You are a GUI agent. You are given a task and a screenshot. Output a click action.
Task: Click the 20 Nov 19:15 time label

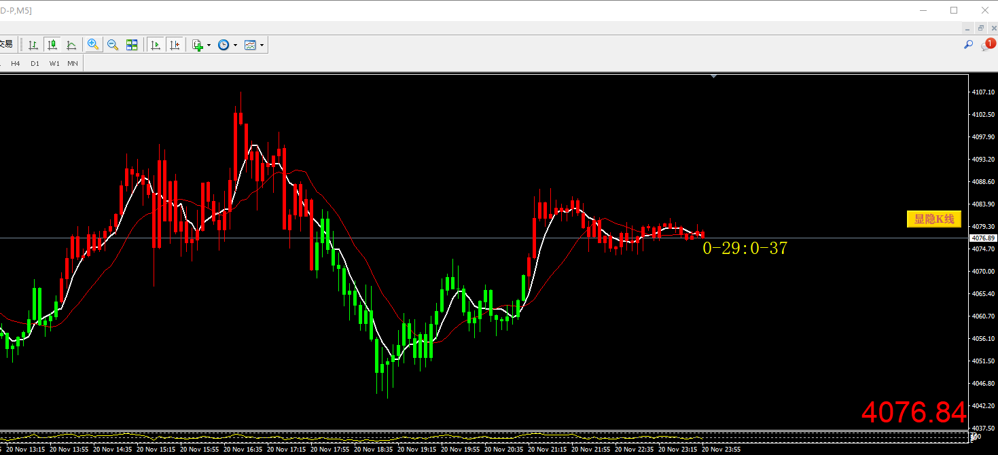417,450
